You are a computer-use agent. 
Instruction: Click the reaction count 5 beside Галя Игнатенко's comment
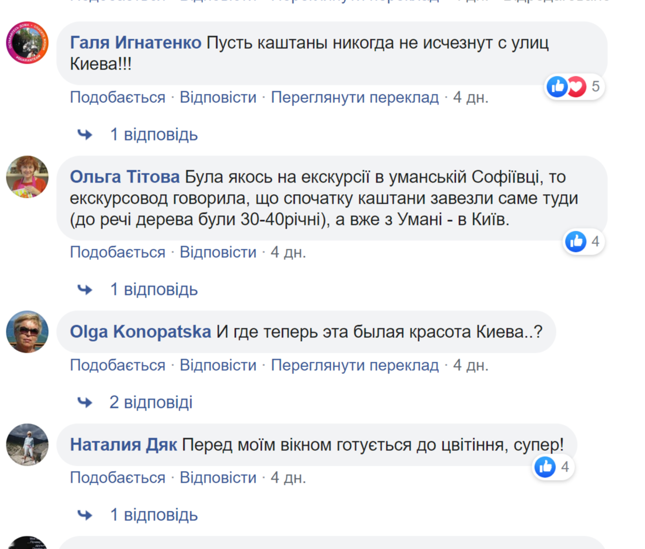coord(596,85)
